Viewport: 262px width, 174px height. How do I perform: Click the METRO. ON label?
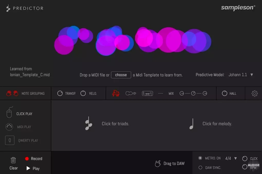pyautogui.click(x=213, y=158)
